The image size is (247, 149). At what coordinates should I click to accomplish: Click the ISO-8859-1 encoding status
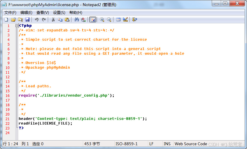point(127,144)
